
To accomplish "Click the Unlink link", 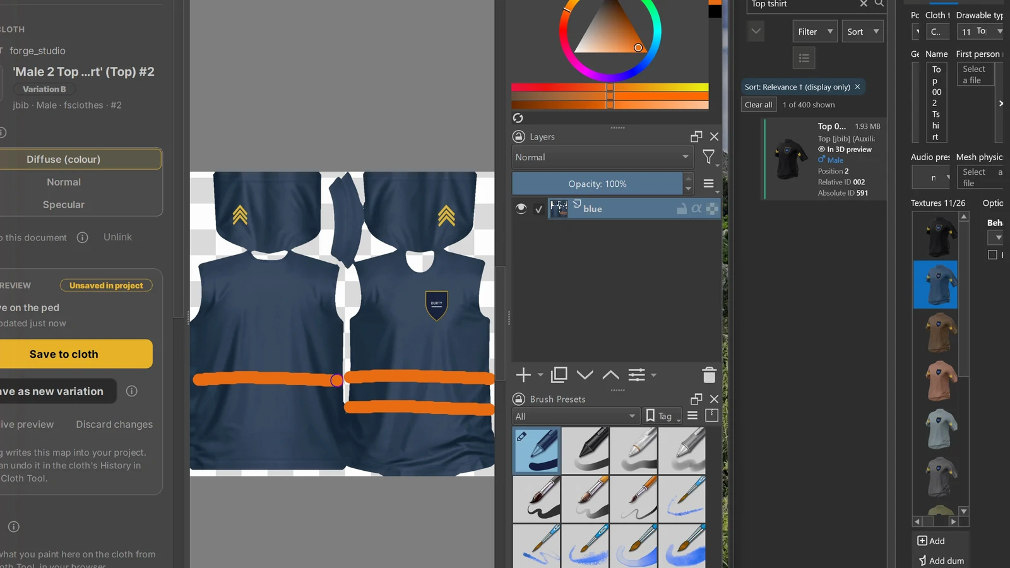I will point(117,237).
